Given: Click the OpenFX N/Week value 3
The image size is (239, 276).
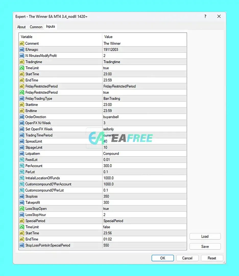Looking at the screenshot, I should [104, 123].
